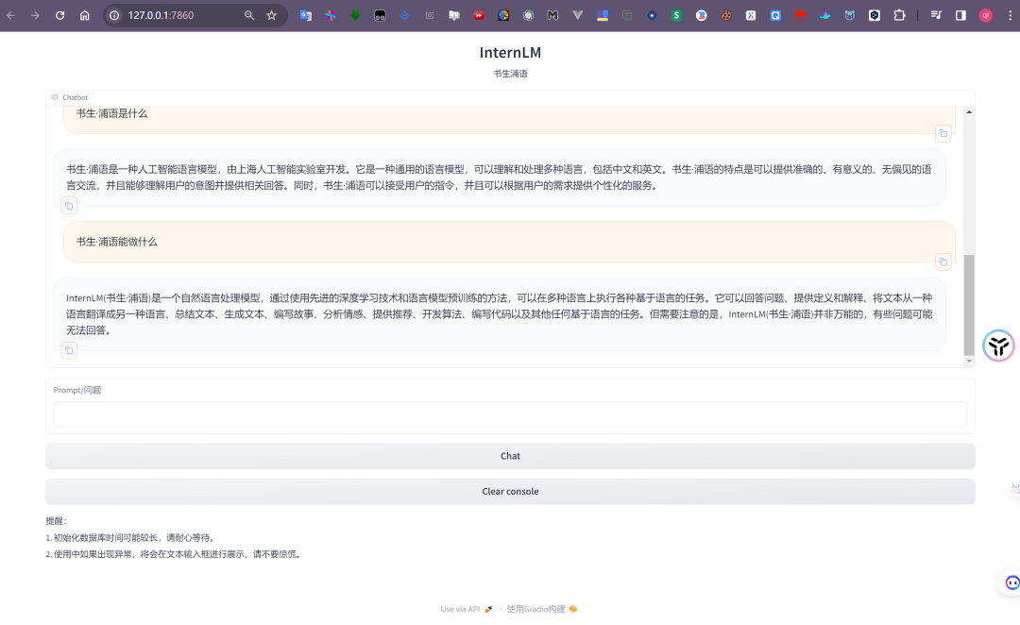Open the Chrome three-dot menu
This screenshot has width=1020, height=625.
coord(1010,15)
